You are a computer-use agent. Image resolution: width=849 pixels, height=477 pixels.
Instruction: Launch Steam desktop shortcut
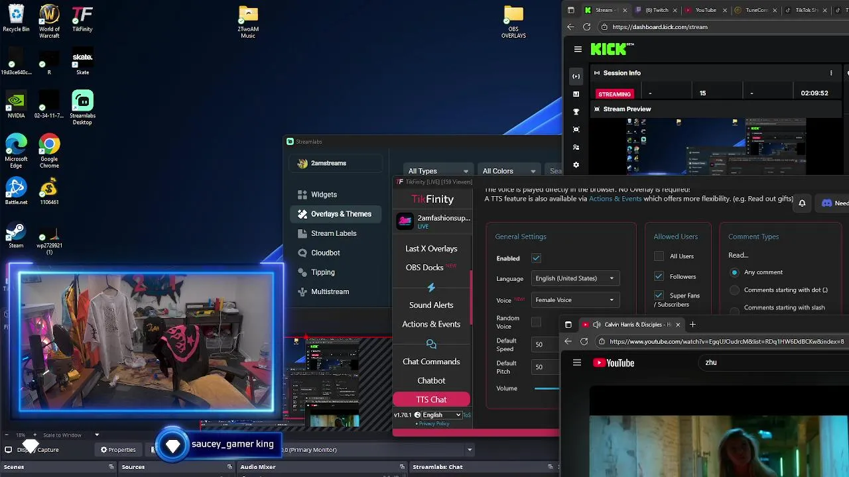click(x=16, y=235)
